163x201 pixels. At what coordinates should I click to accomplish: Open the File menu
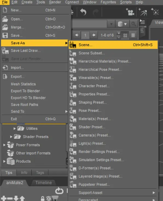pyautogui.click(x=5, y=2)
